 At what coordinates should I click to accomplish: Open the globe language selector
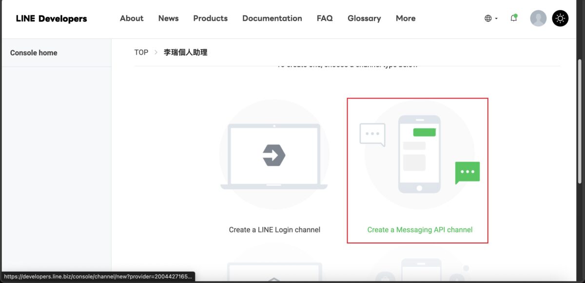tap(491, 19)
